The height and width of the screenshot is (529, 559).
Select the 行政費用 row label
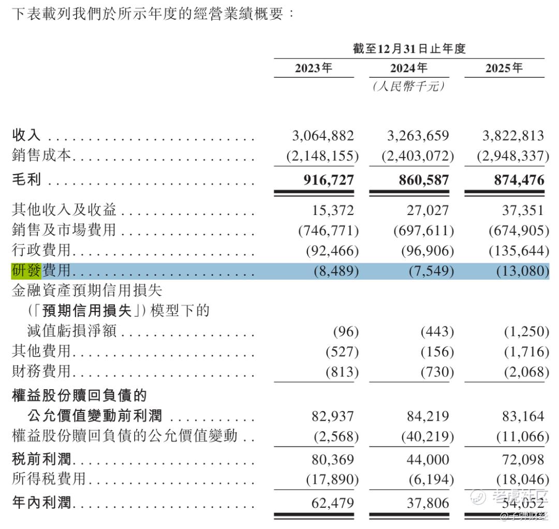pyautogui.click(x=42, y=250)
